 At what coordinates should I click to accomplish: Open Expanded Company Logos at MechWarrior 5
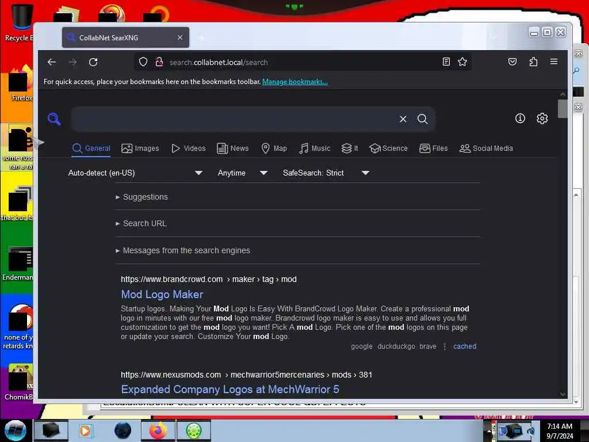tap(230, 390)
